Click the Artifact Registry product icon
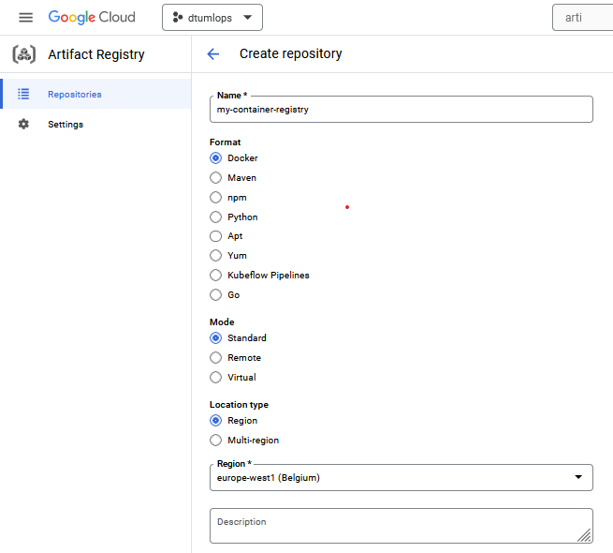 [23, 54]
